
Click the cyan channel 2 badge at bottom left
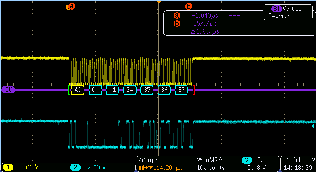point(75,167)
